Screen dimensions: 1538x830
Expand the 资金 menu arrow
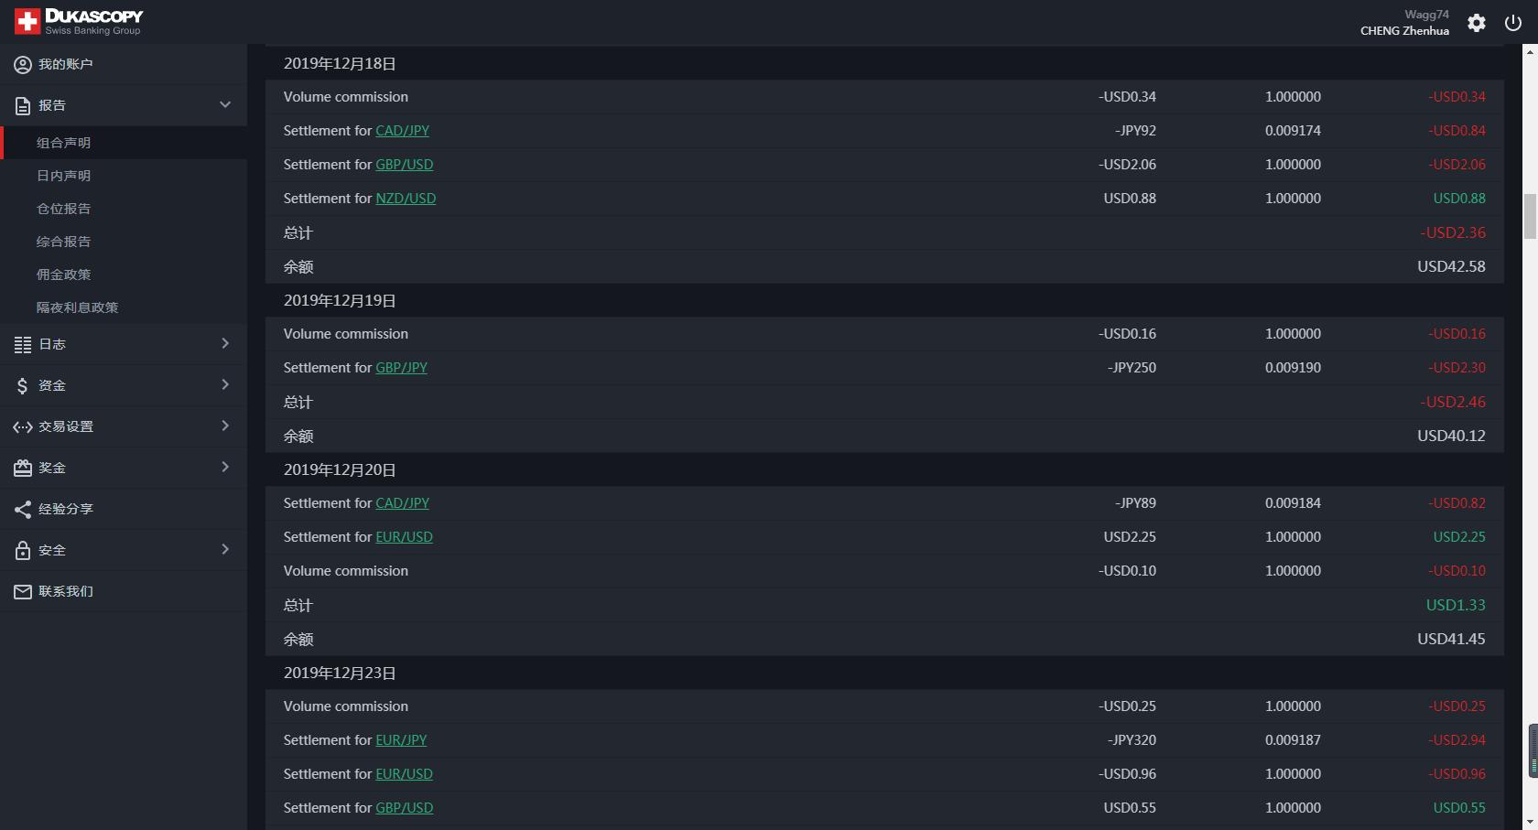[225, 384]
